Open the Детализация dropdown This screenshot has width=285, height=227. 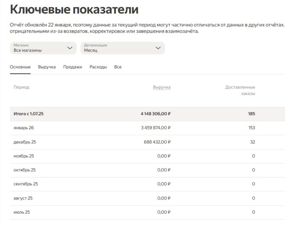click(x=123, y=48)
